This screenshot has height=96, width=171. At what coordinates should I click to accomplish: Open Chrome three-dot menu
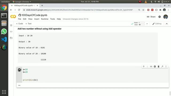click(168, 10)
